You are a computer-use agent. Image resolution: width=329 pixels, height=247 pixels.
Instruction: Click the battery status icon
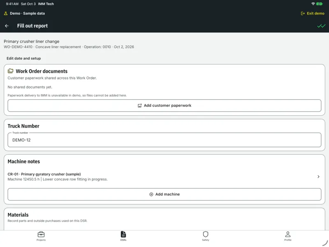[320, 4]
